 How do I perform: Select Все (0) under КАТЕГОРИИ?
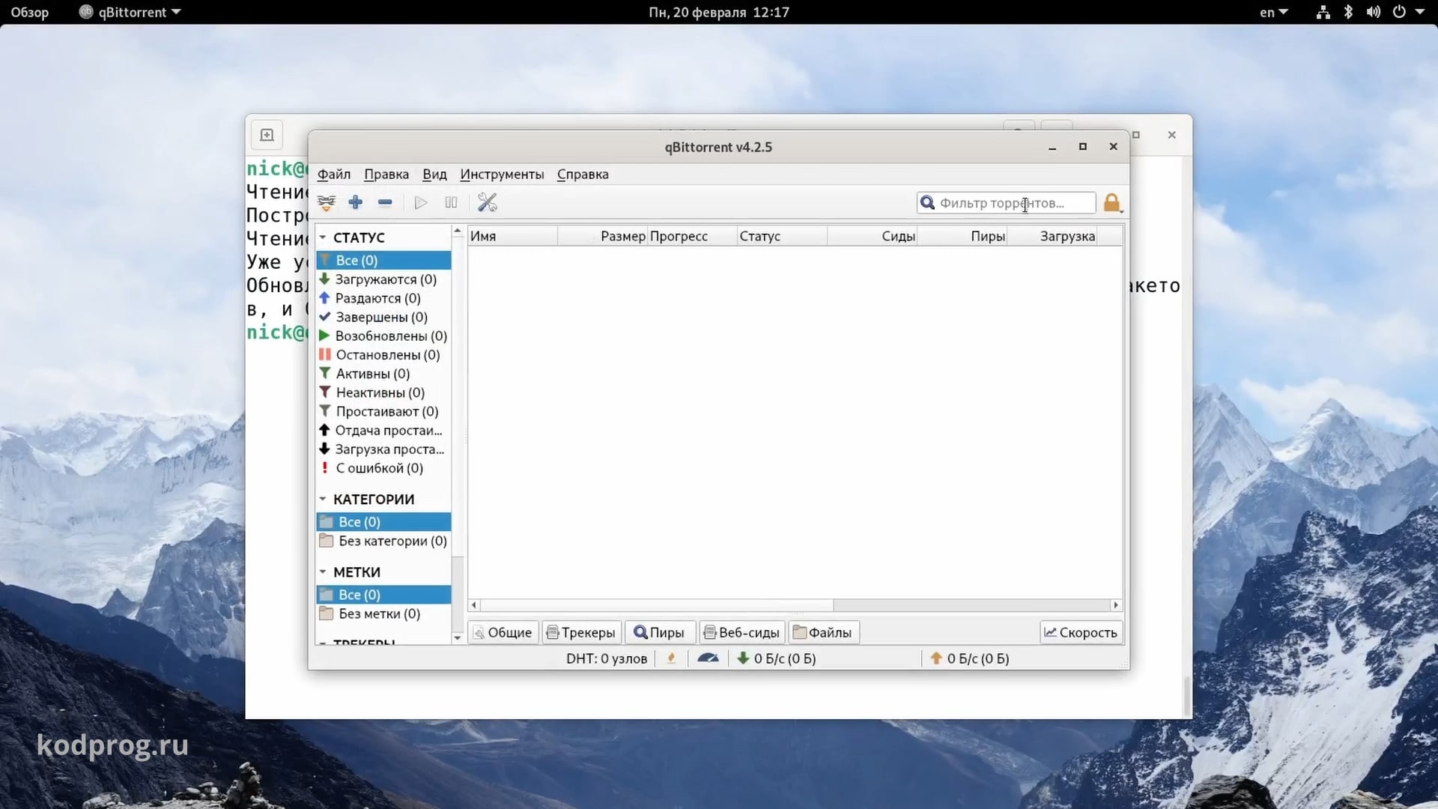(x=383, y=521)
